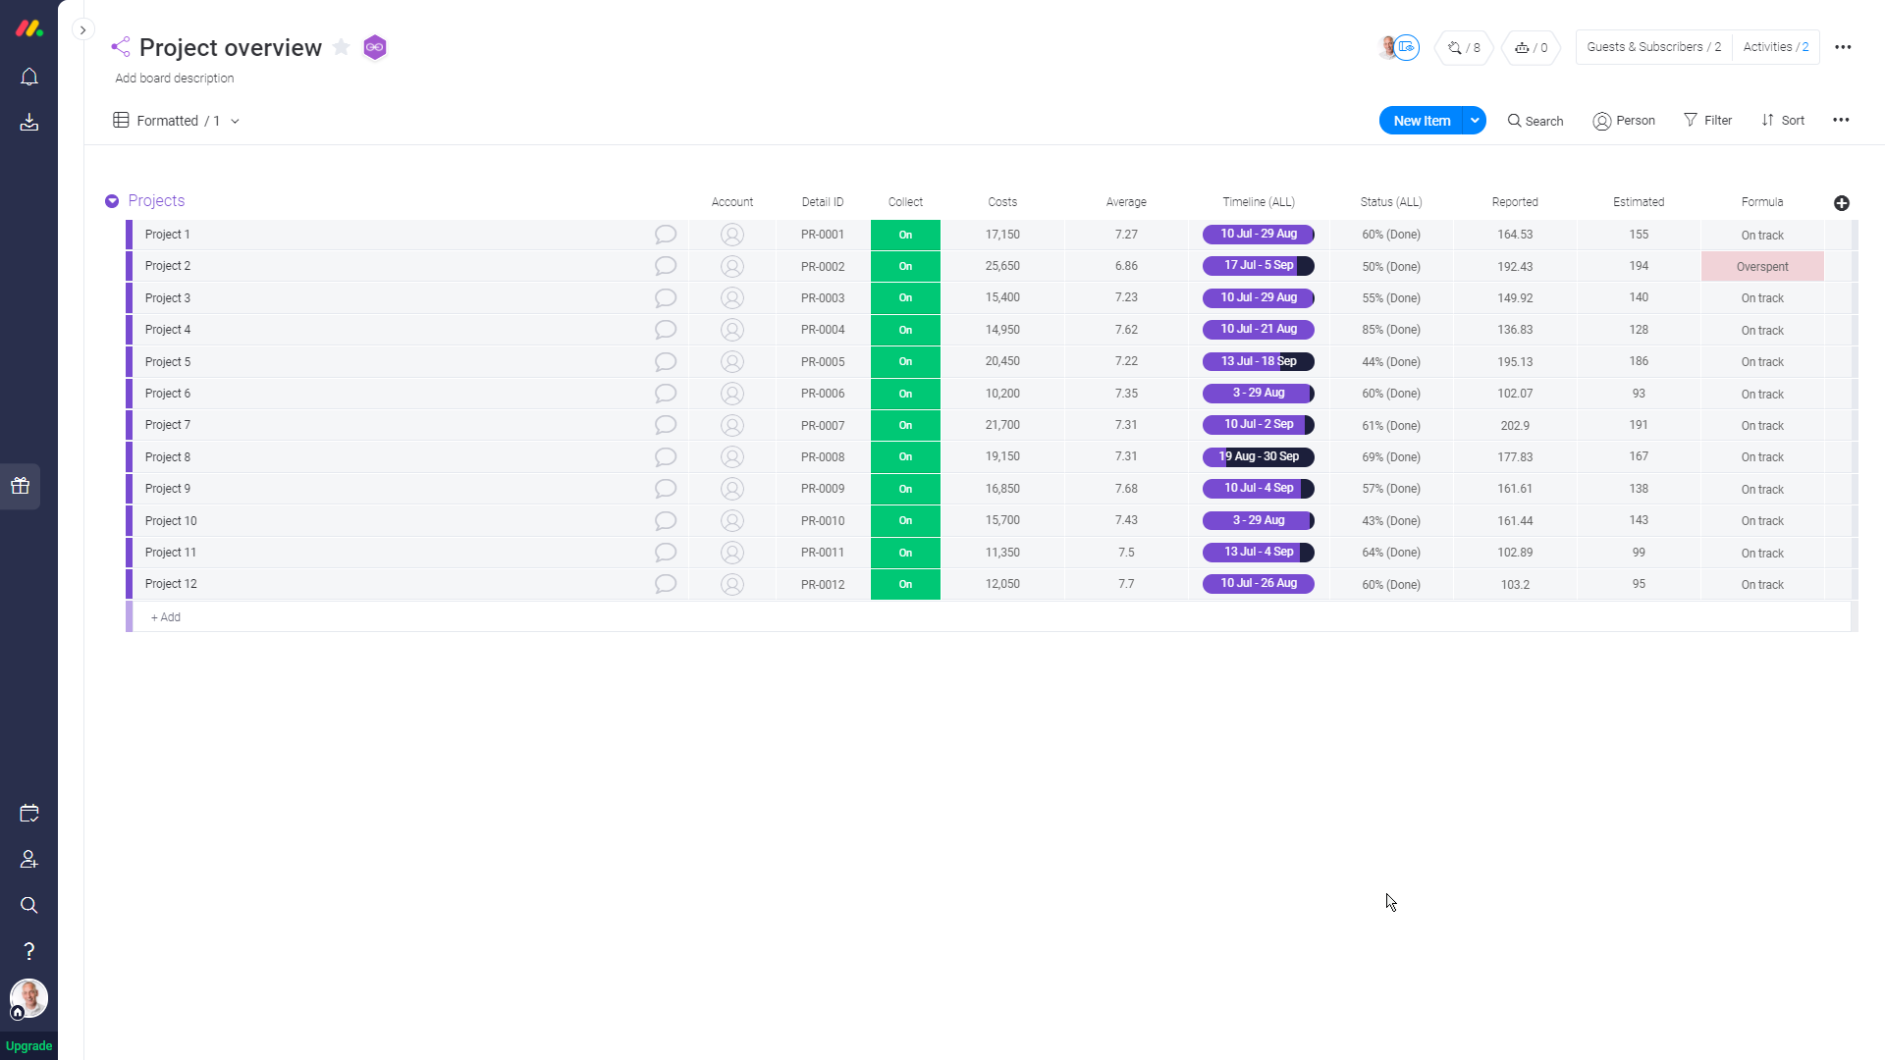Star the Project overview board
This screenshot has height=1060, width=1885.
[x=341, y=47]
